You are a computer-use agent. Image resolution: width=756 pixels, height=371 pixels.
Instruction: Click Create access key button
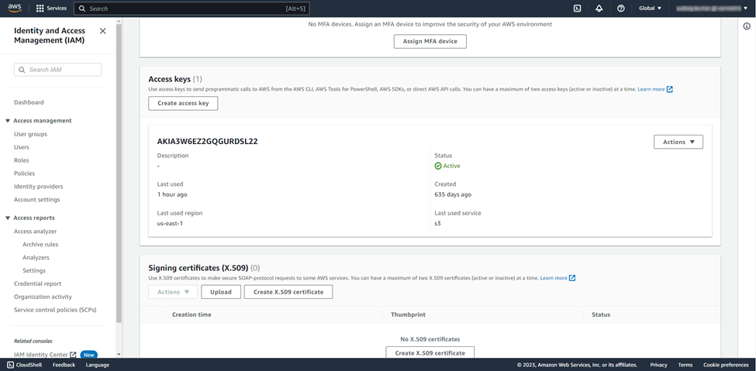coord(183,103)
